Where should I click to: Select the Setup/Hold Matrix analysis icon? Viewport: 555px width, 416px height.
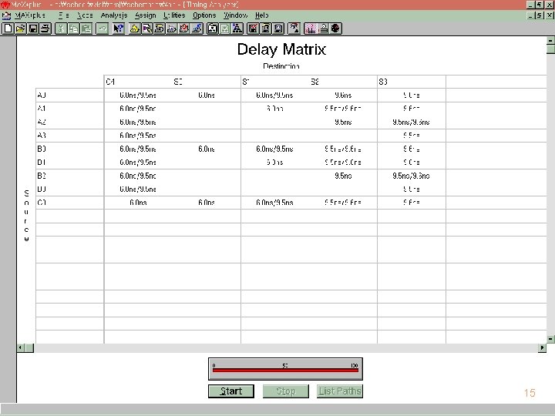click(x=323, y=29)
